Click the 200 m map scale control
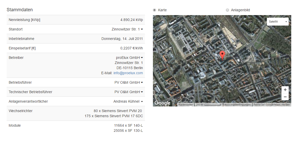This screenshot has height=141, width=302. click(209, 105)
